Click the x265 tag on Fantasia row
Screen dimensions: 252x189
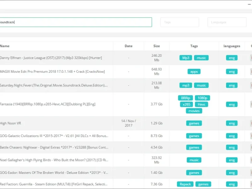pyautogui.click(x=186, y=105)
